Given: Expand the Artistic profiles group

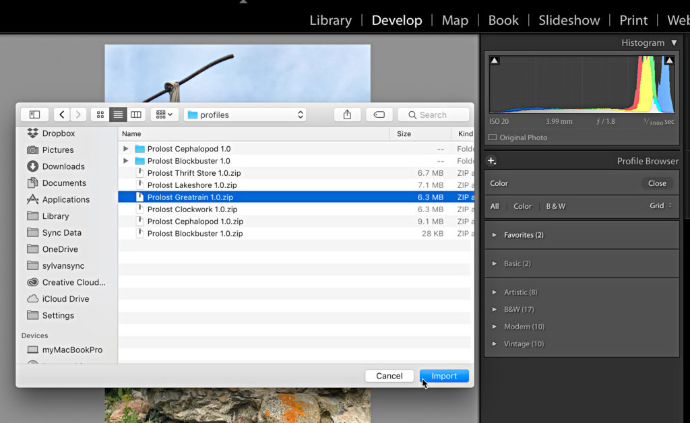Looking at the screenshot, I should 495,292.
